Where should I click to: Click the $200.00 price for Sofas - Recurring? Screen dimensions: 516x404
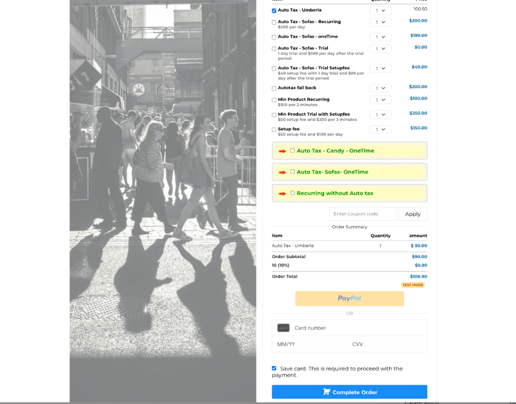coord(418,21)
